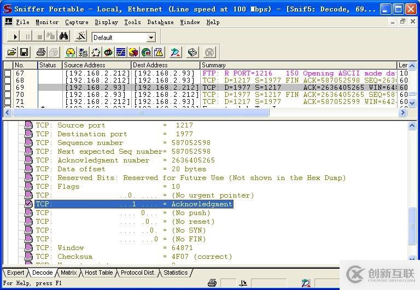Open the ART application response icon
420x290 pixels.
point(108,53)
